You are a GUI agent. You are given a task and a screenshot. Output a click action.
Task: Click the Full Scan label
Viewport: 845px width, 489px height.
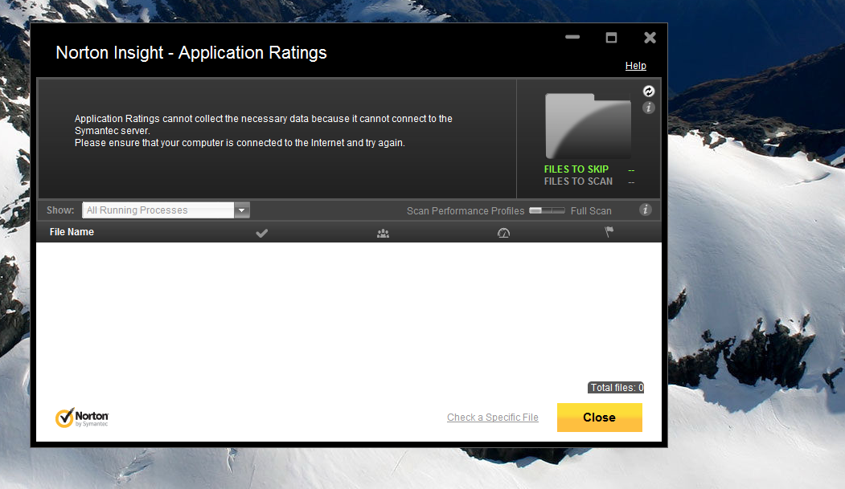point(591,211)
